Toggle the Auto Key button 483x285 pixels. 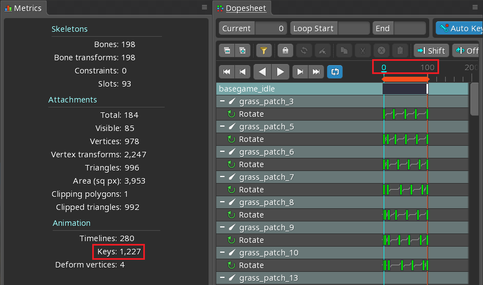pyautogui.click(x=459, y=29)
